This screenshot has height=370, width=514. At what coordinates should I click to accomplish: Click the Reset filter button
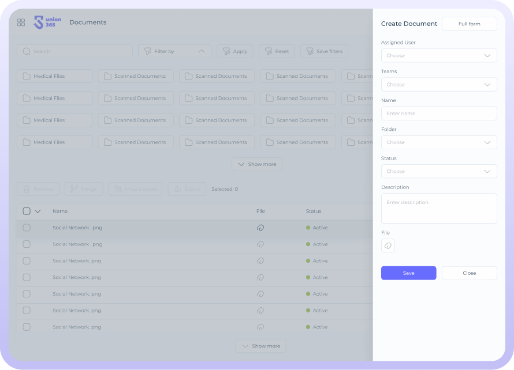pyautogui.click(x=277, y=51)
